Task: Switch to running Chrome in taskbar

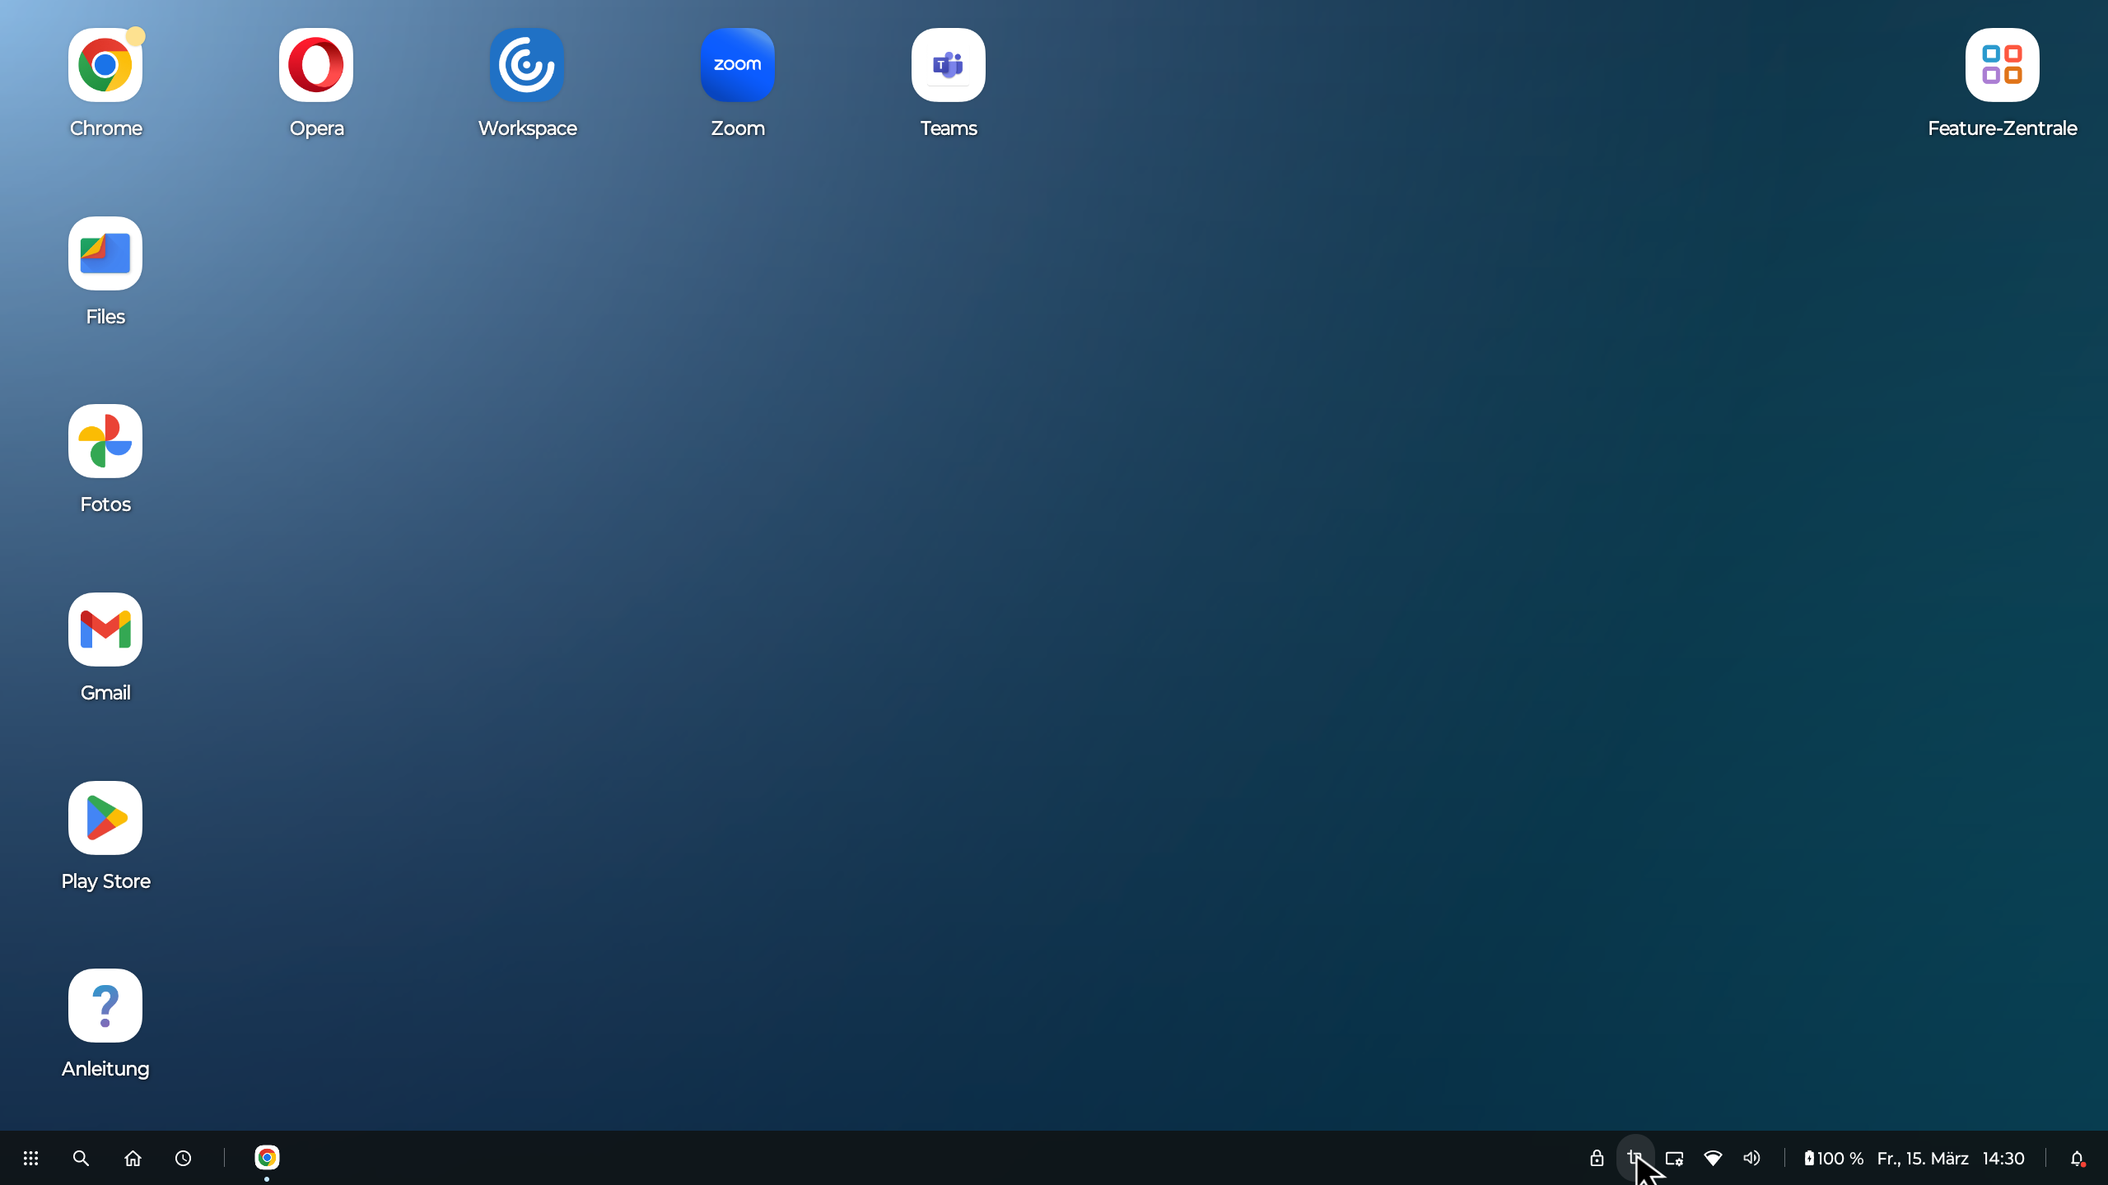Action: click(267, 1158)
